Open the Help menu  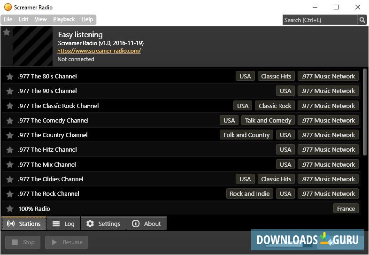tap(87, 19)
